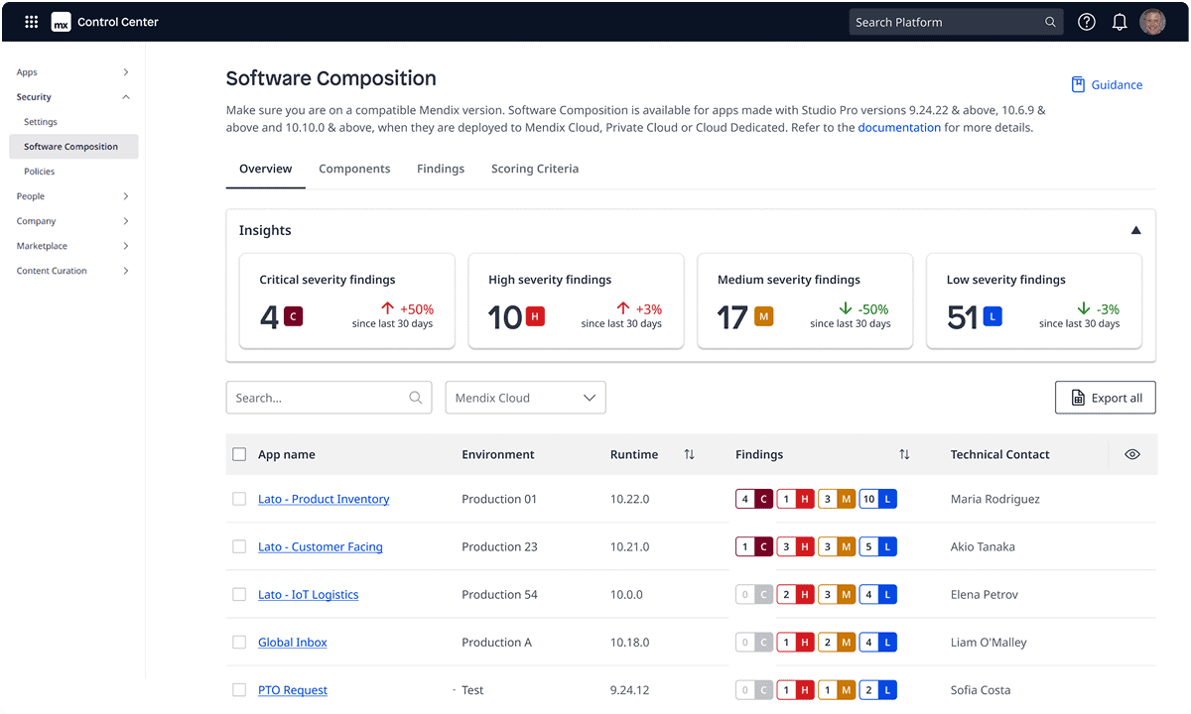Switch to the Findings tab
This screenshot has height=714, width=1191.
coord(441,169)
